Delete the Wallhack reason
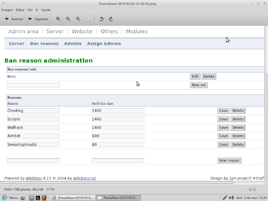Screen dimensions: 268x201 coord(238,127)
